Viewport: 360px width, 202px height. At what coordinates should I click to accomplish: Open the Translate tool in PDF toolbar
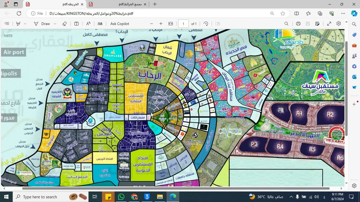100,24
